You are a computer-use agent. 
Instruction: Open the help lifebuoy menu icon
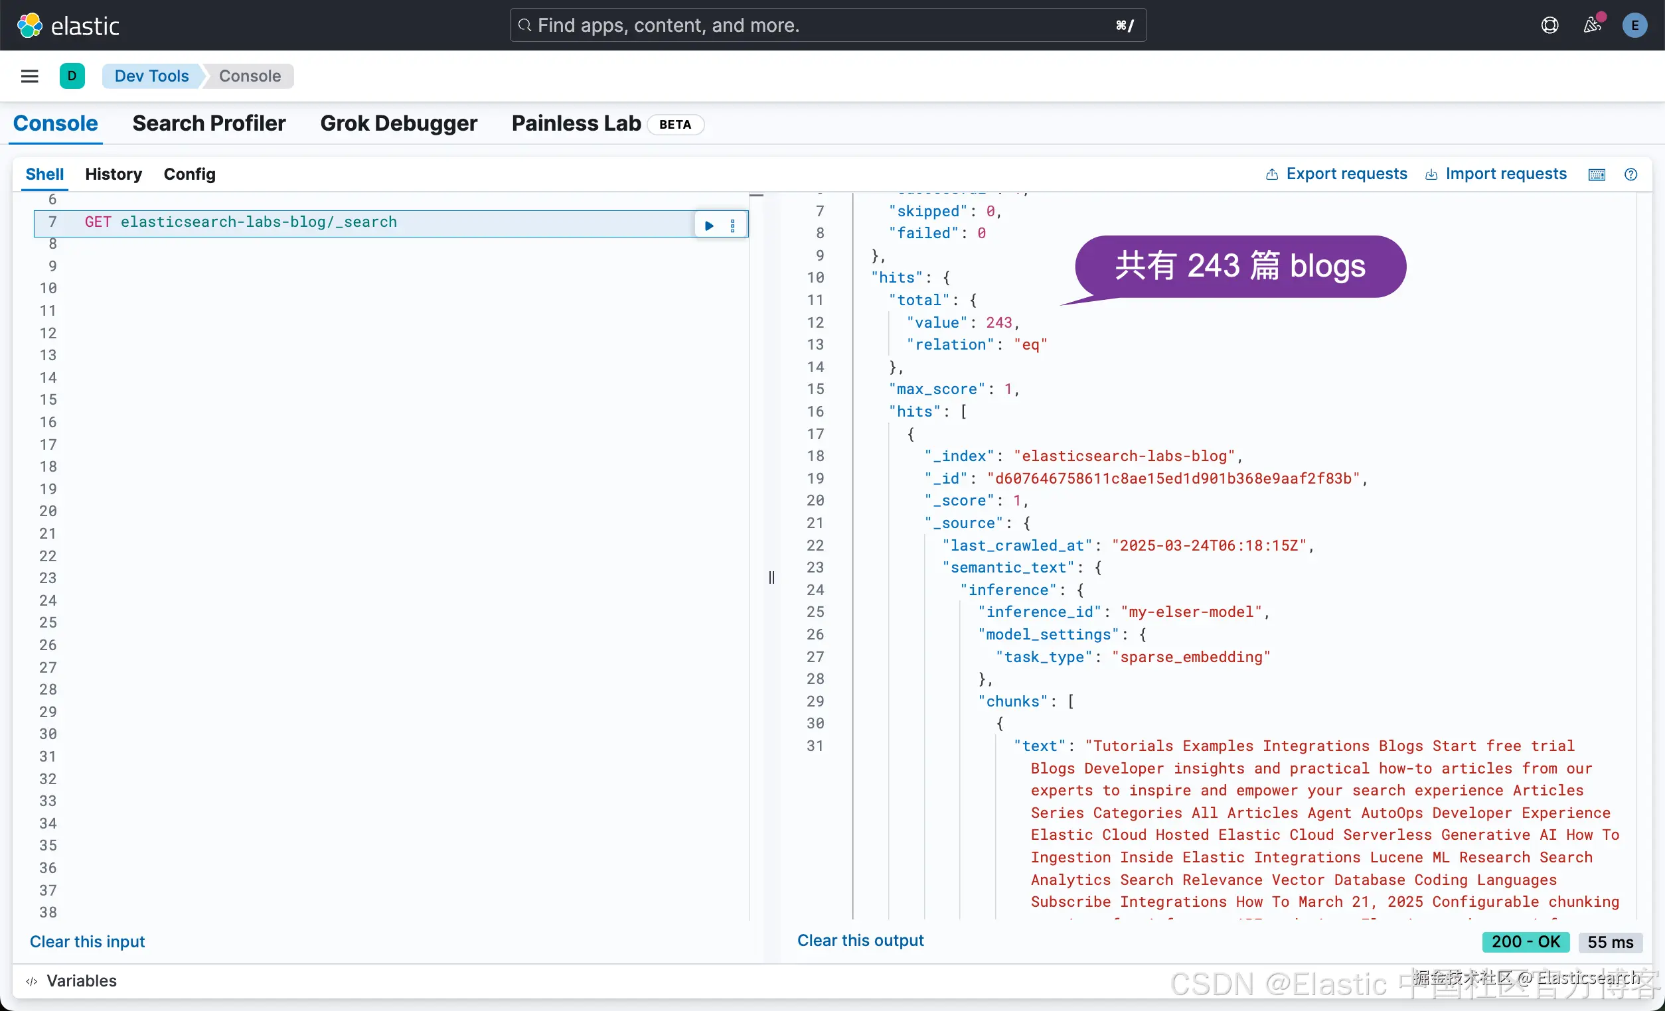coord(1549,26)
